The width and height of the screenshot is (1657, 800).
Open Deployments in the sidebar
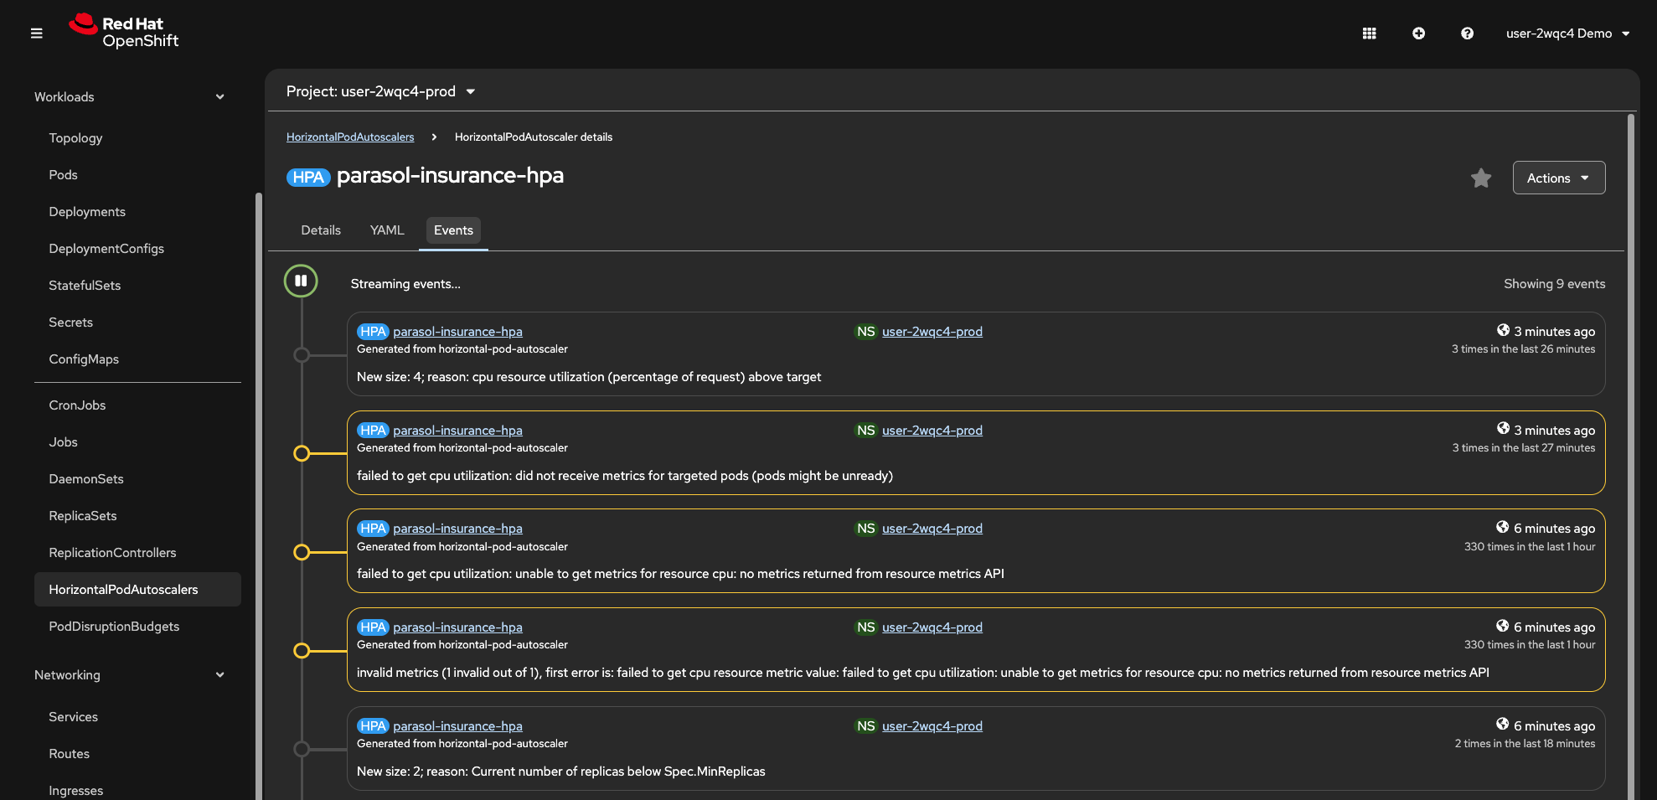pyautogui.click(x=87, y=212)
